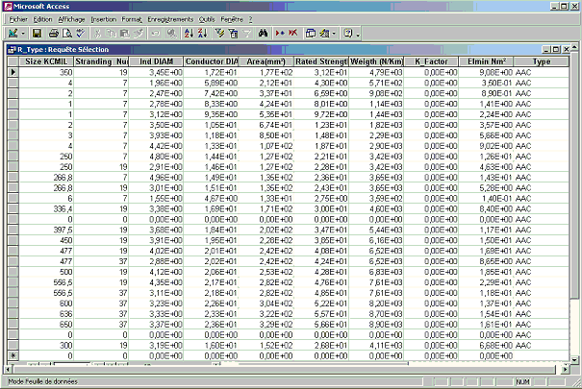Select the Area(mm²) column header
Viewport: 582px width, 389px height.
click(x=266, y=61)
